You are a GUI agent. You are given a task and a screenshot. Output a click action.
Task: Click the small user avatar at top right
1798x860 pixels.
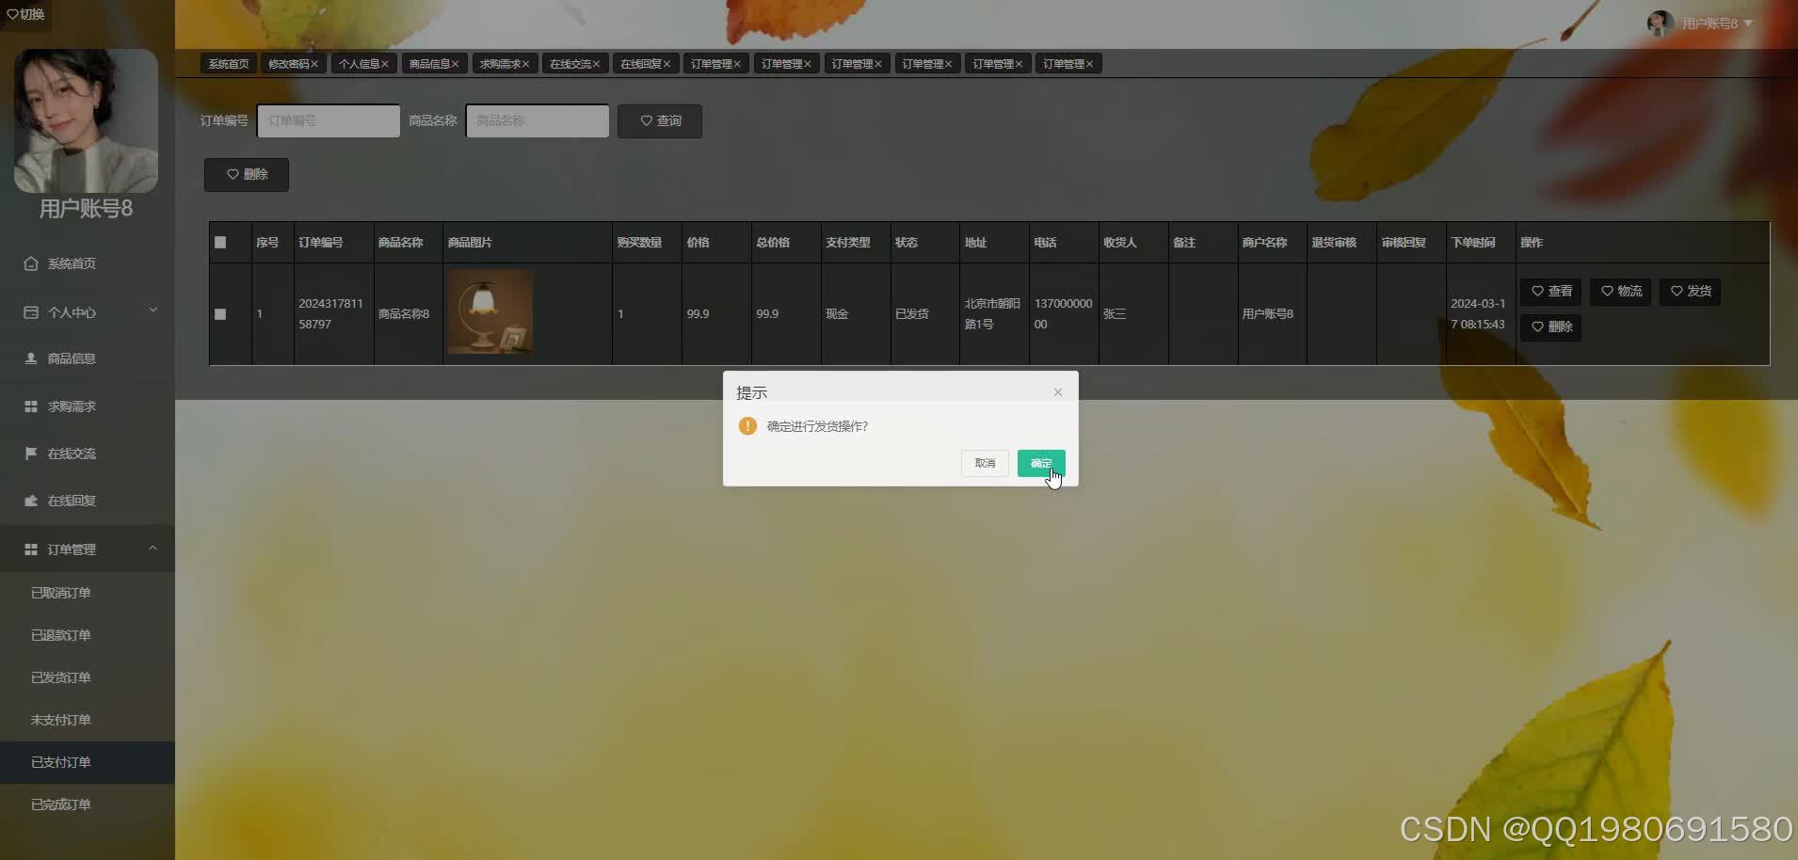point(1660,24)
